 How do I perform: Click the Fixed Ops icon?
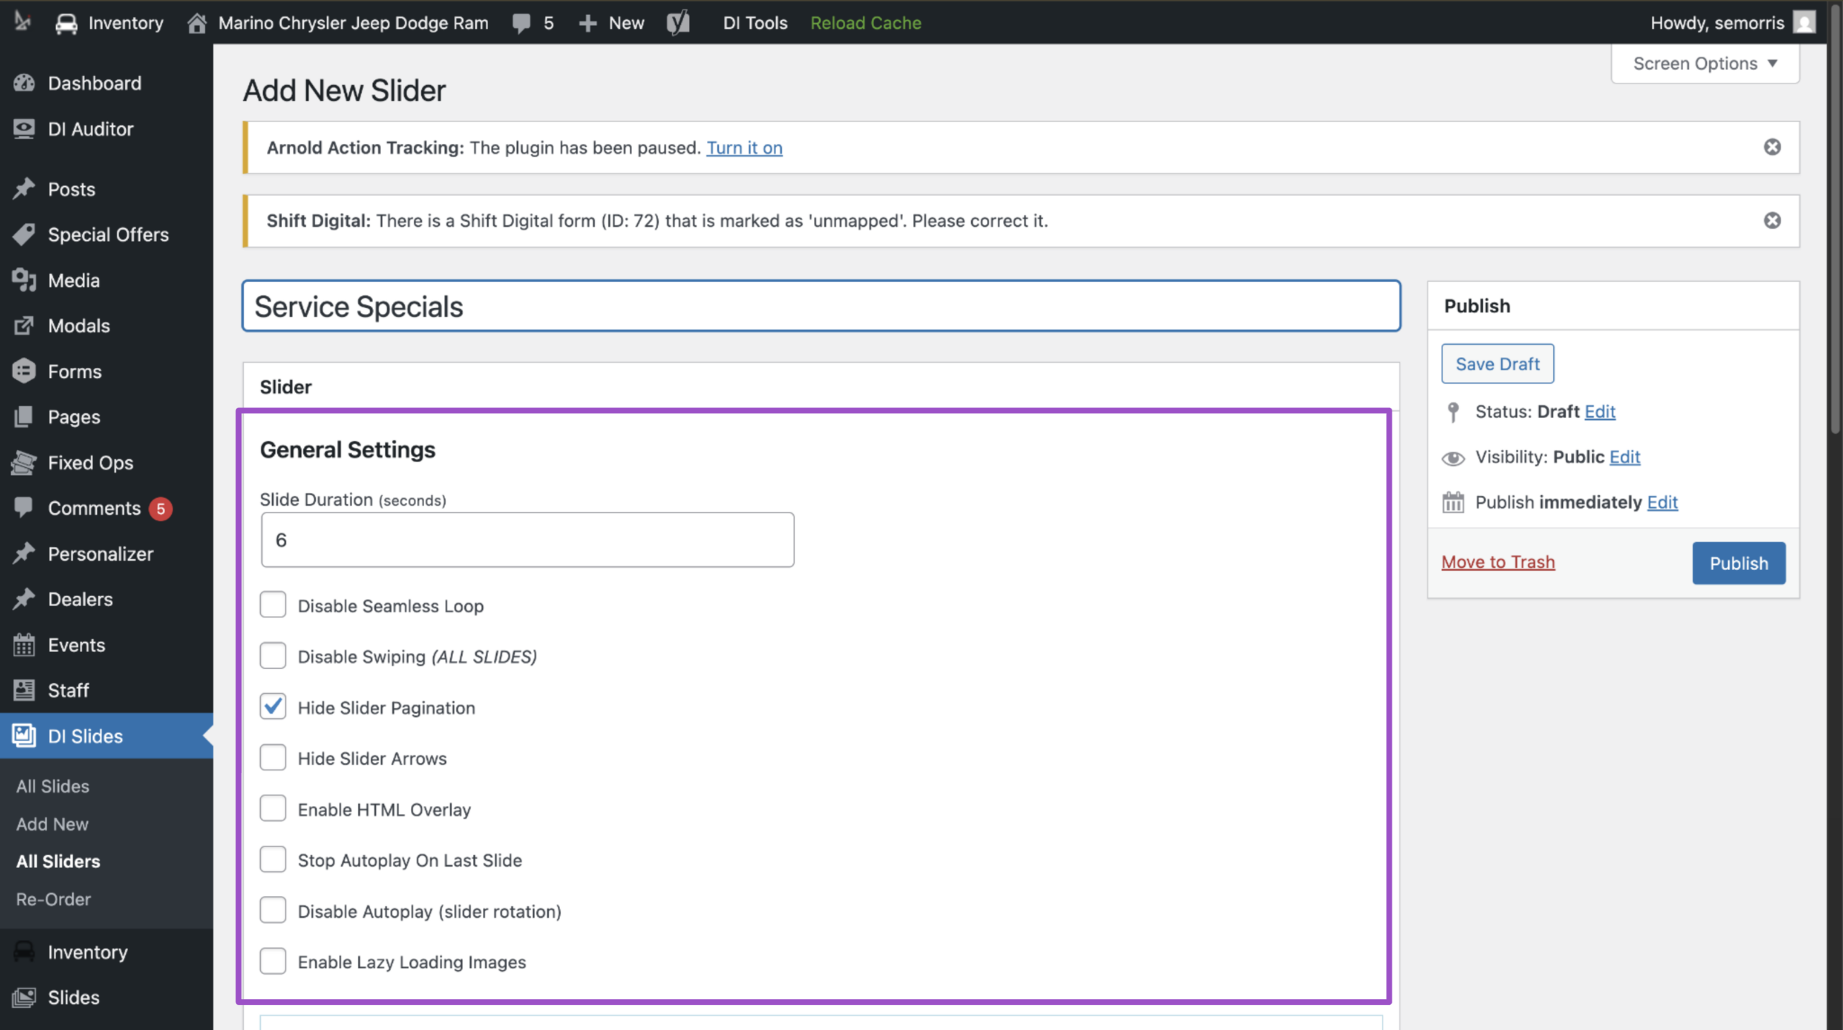[24, 462]
